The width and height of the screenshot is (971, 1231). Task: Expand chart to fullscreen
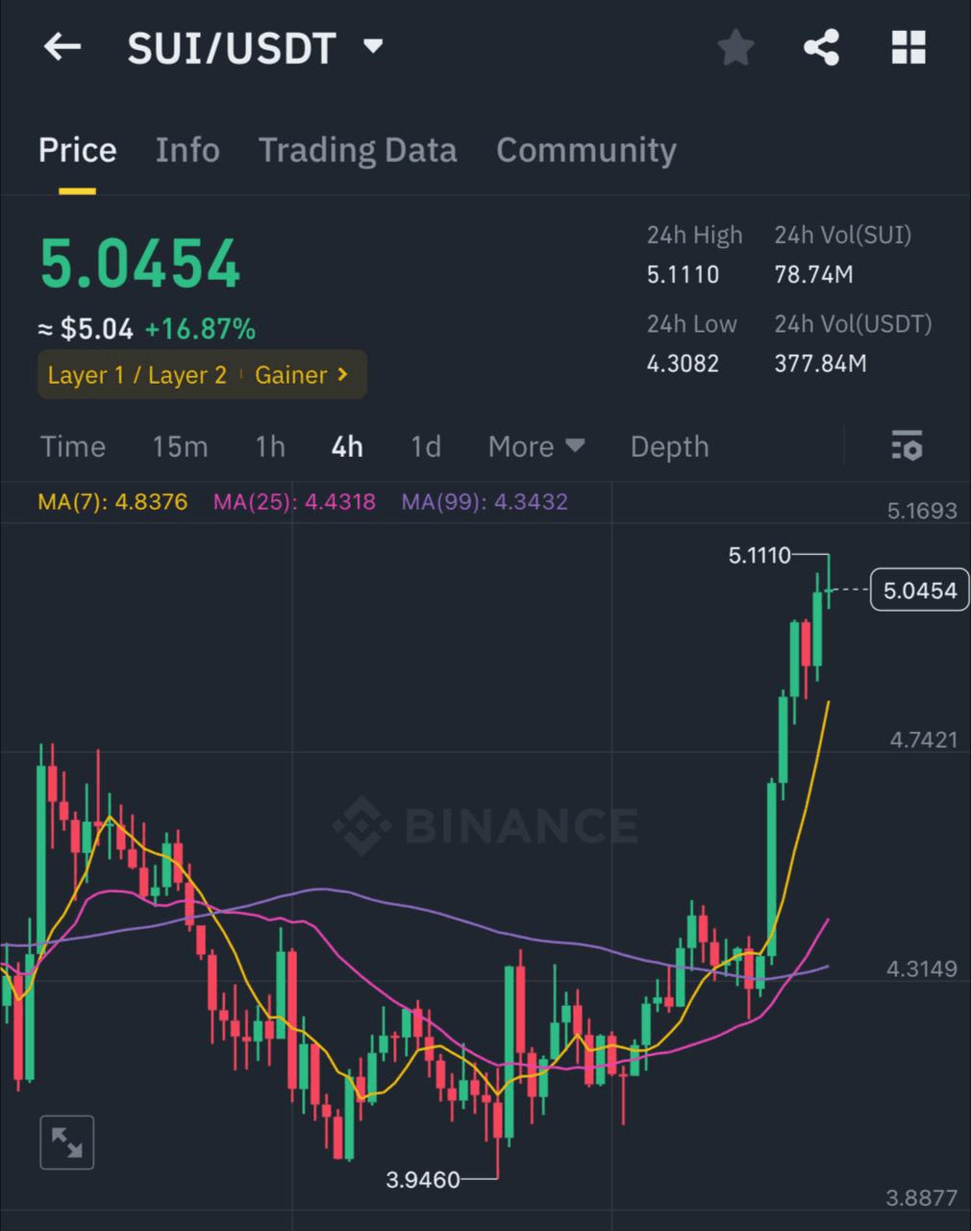pos(67,1143)
